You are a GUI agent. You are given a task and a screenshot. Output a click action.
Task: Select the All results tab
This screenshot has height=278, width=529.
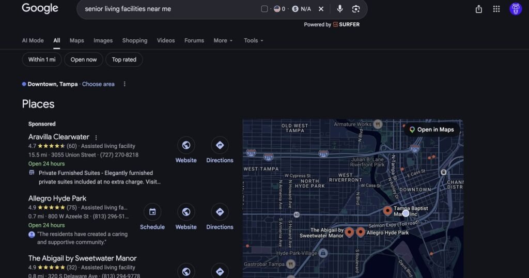pyautogui.click(x=57, y=40)
